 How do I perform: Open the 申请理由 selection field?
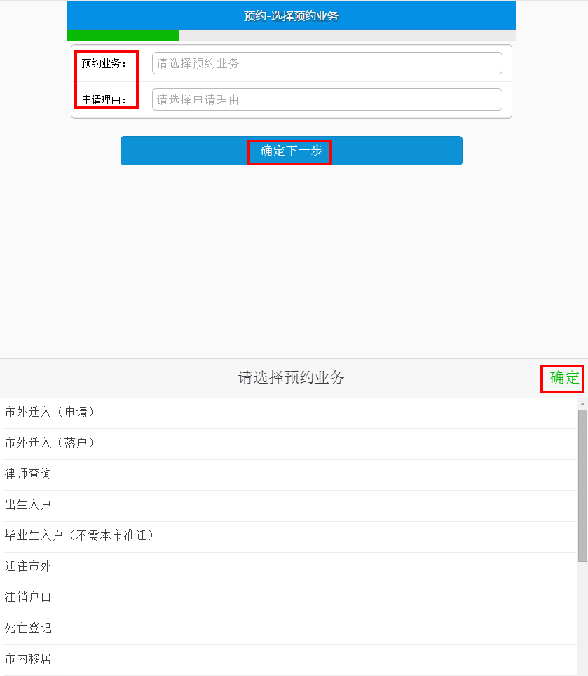point(327,100)
